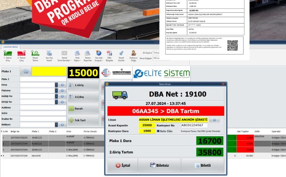Click the Plaka 1 lookup button
The height and width of the screenshot is (177, 286).
coord(26,71)
